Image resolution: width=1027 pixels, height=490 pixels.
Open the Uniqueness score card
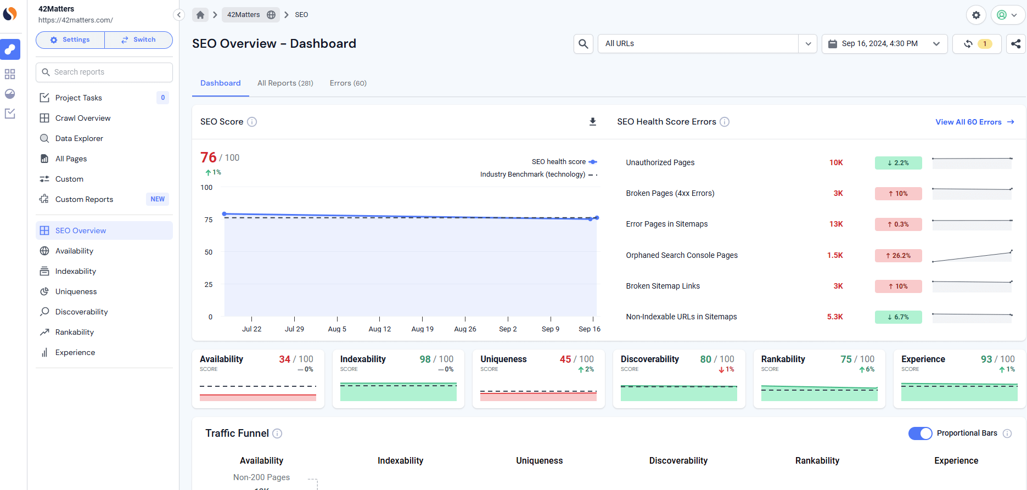click(538, 379)
